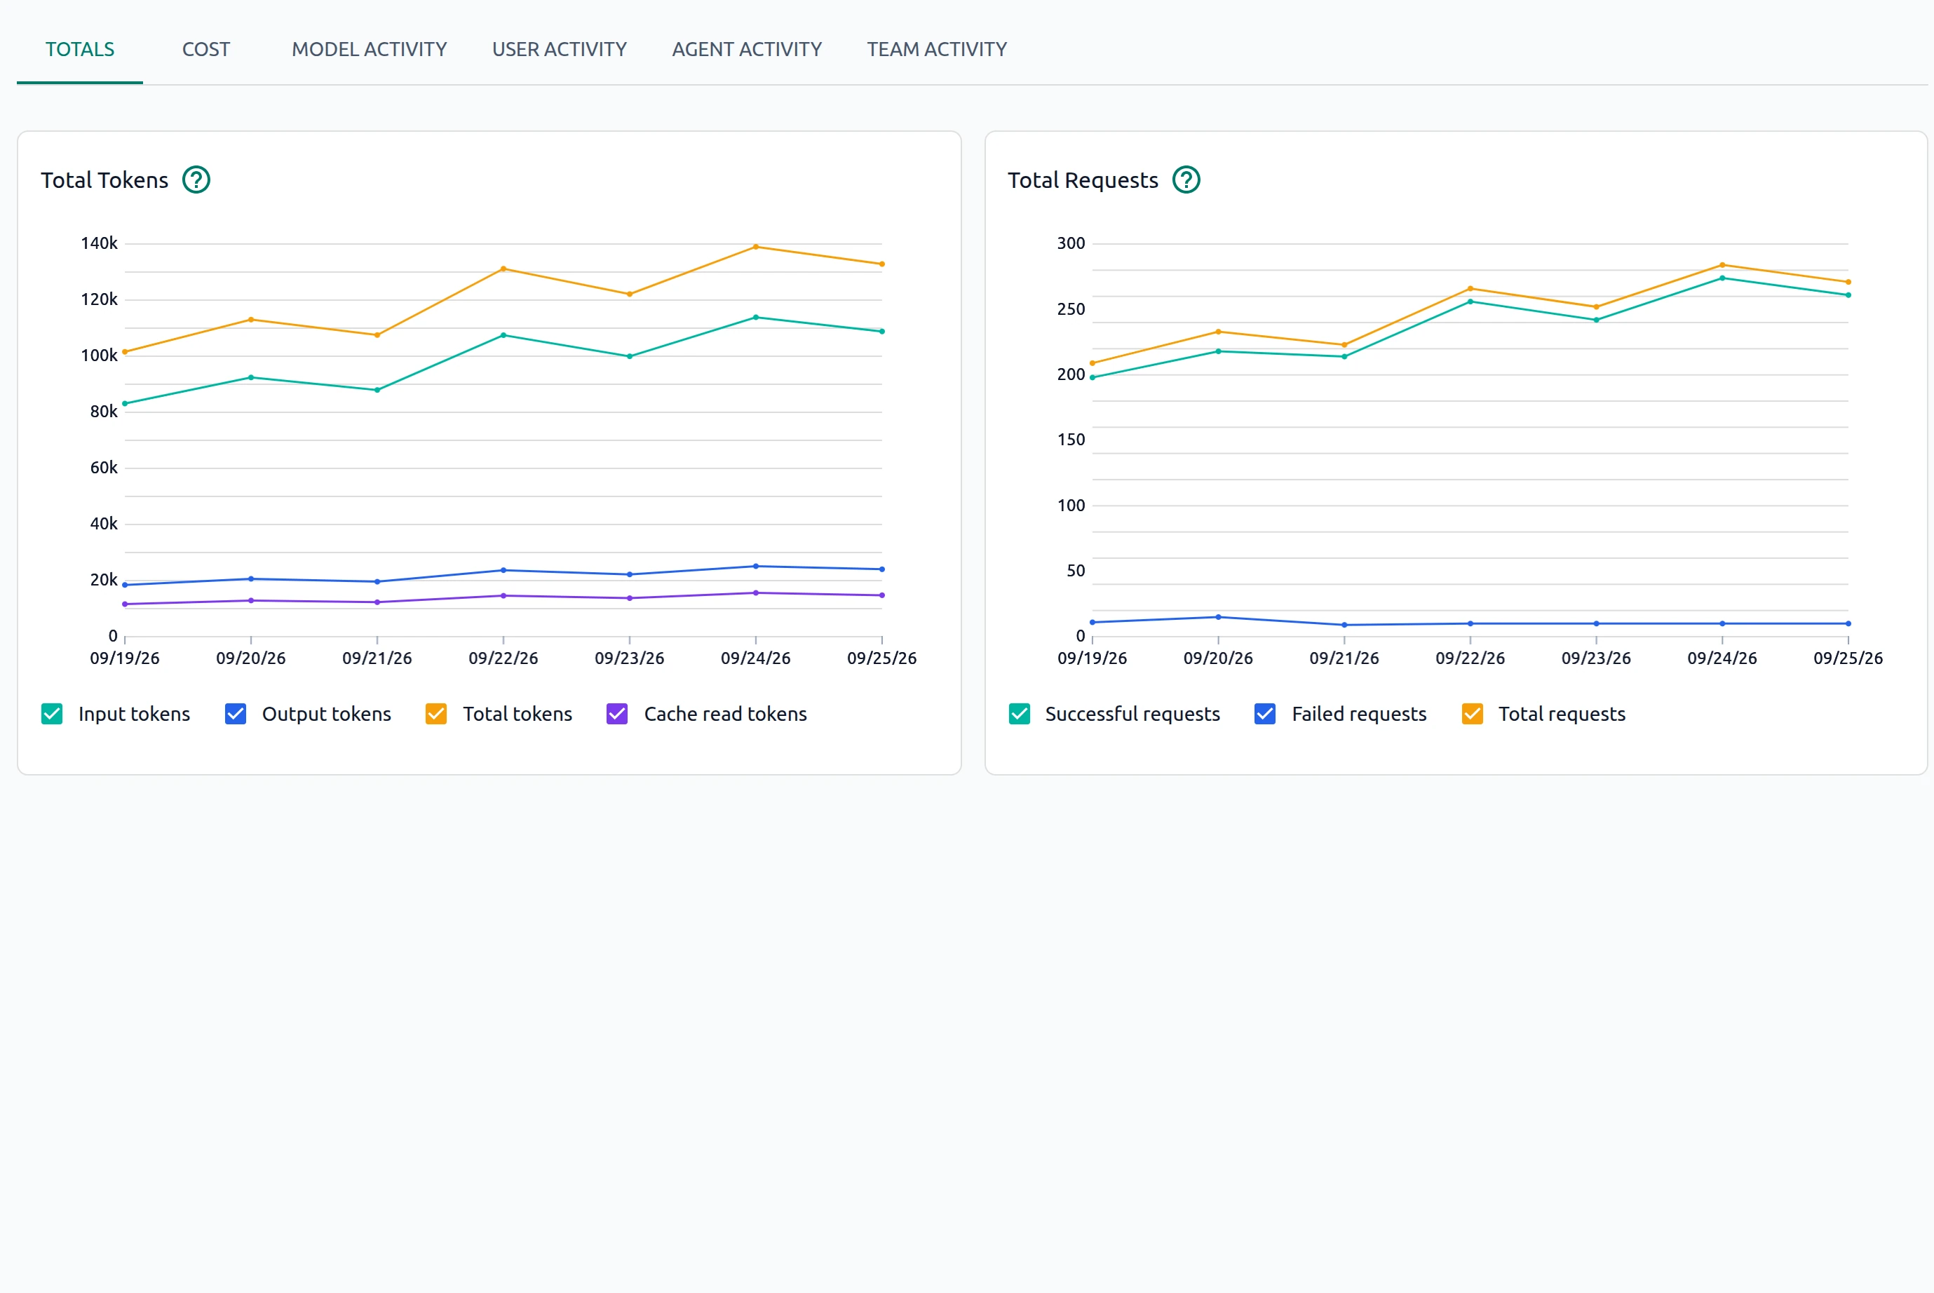Click the 300 axis label in Total Requests
The image size is (1934, 1293).
click(1071, 243)
